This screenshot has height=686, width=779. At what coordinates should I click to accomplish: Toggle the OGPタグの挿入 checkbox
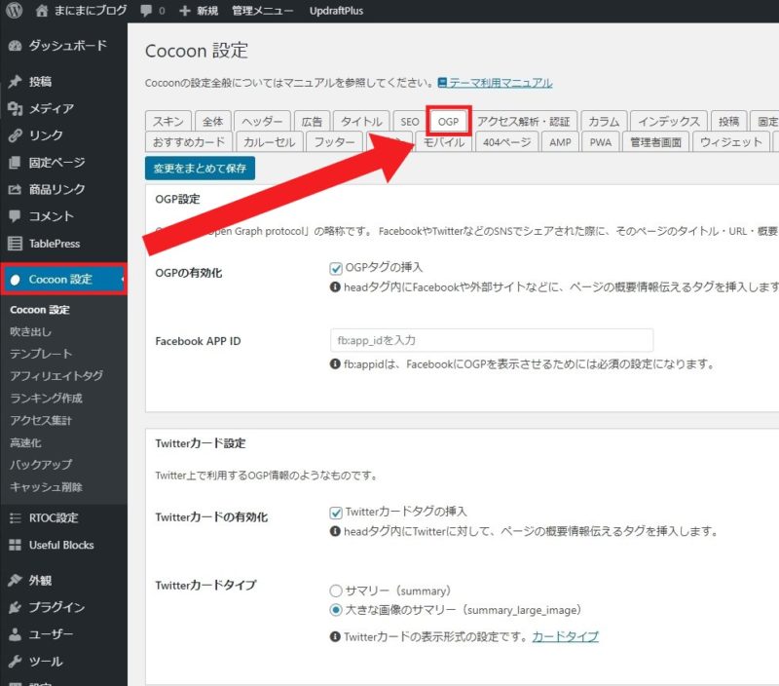coord(336,268)
